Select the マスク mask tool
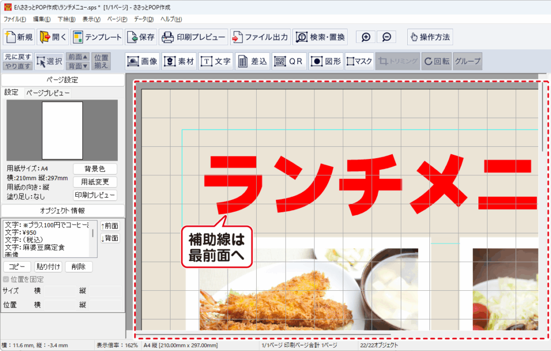The width and height of the screenshot is (551, 351). click(359, 61)
